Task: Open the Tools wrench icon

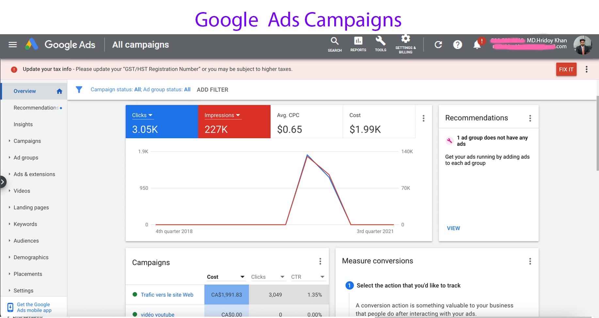Action: click(380, 44)
